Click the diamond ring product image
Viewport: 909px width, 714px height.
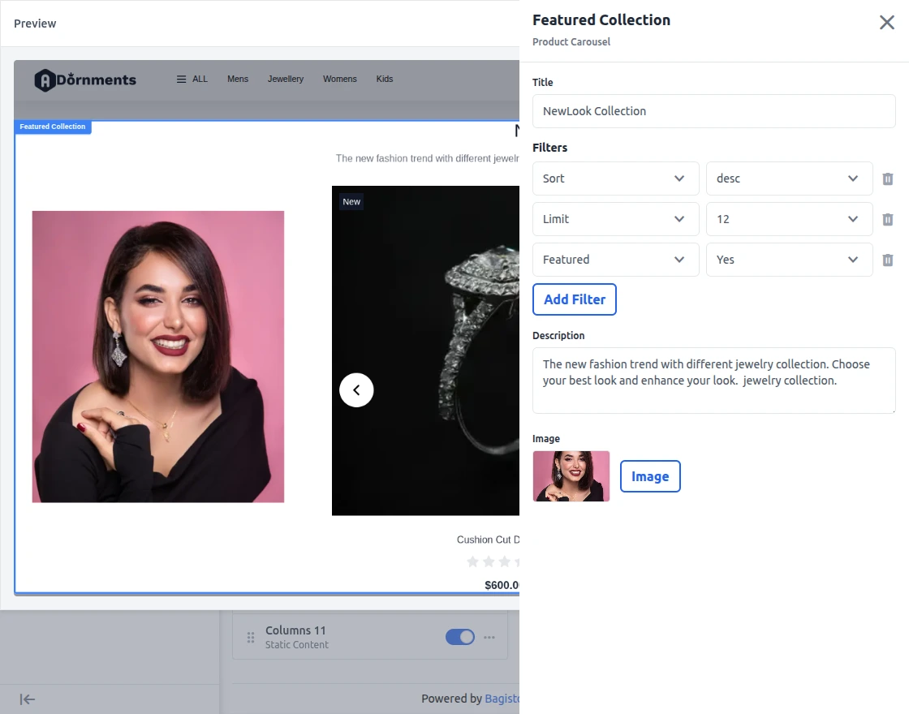[x=425, y=351]
